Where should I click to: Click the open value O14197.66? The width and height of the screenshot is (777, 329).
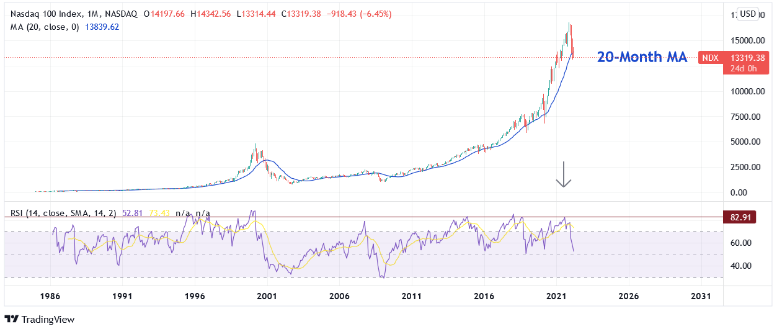pyautogui.click(x=164, y=14)
